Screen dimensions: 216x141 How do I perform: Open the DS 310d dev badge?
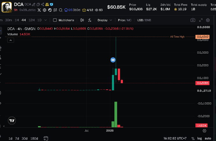point(72,10)
